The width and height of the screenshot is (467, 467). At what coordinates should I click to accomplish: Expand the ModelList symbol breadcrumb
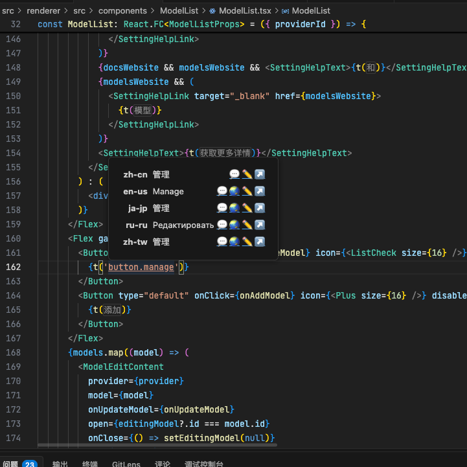pos(310,11)
